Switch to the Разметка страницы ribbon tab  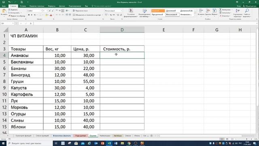coord(37,6)
